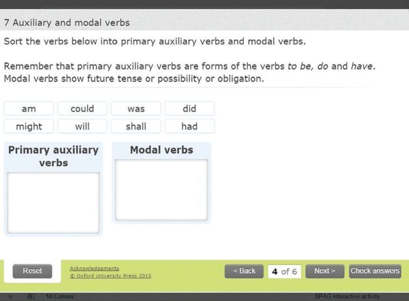Choose the 'did' verb tile
This screenshot has width=409, height=301.
tap(190, 109)
